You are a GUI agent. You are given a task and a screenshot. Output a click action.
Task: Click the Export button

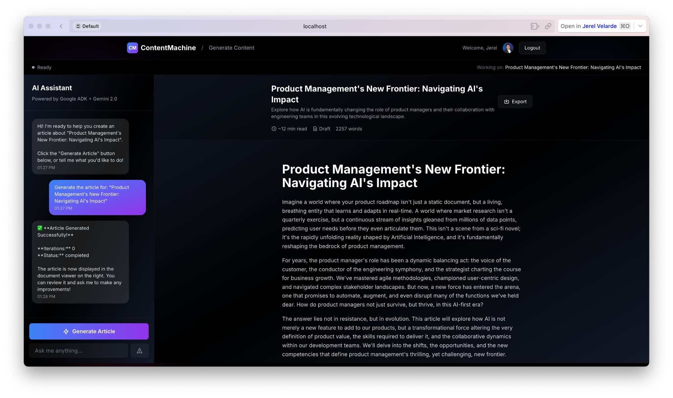coord(515,102)
